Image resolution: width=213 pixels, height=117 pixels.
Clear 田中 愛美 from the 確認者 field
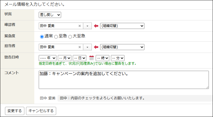(x=80, y=26)
